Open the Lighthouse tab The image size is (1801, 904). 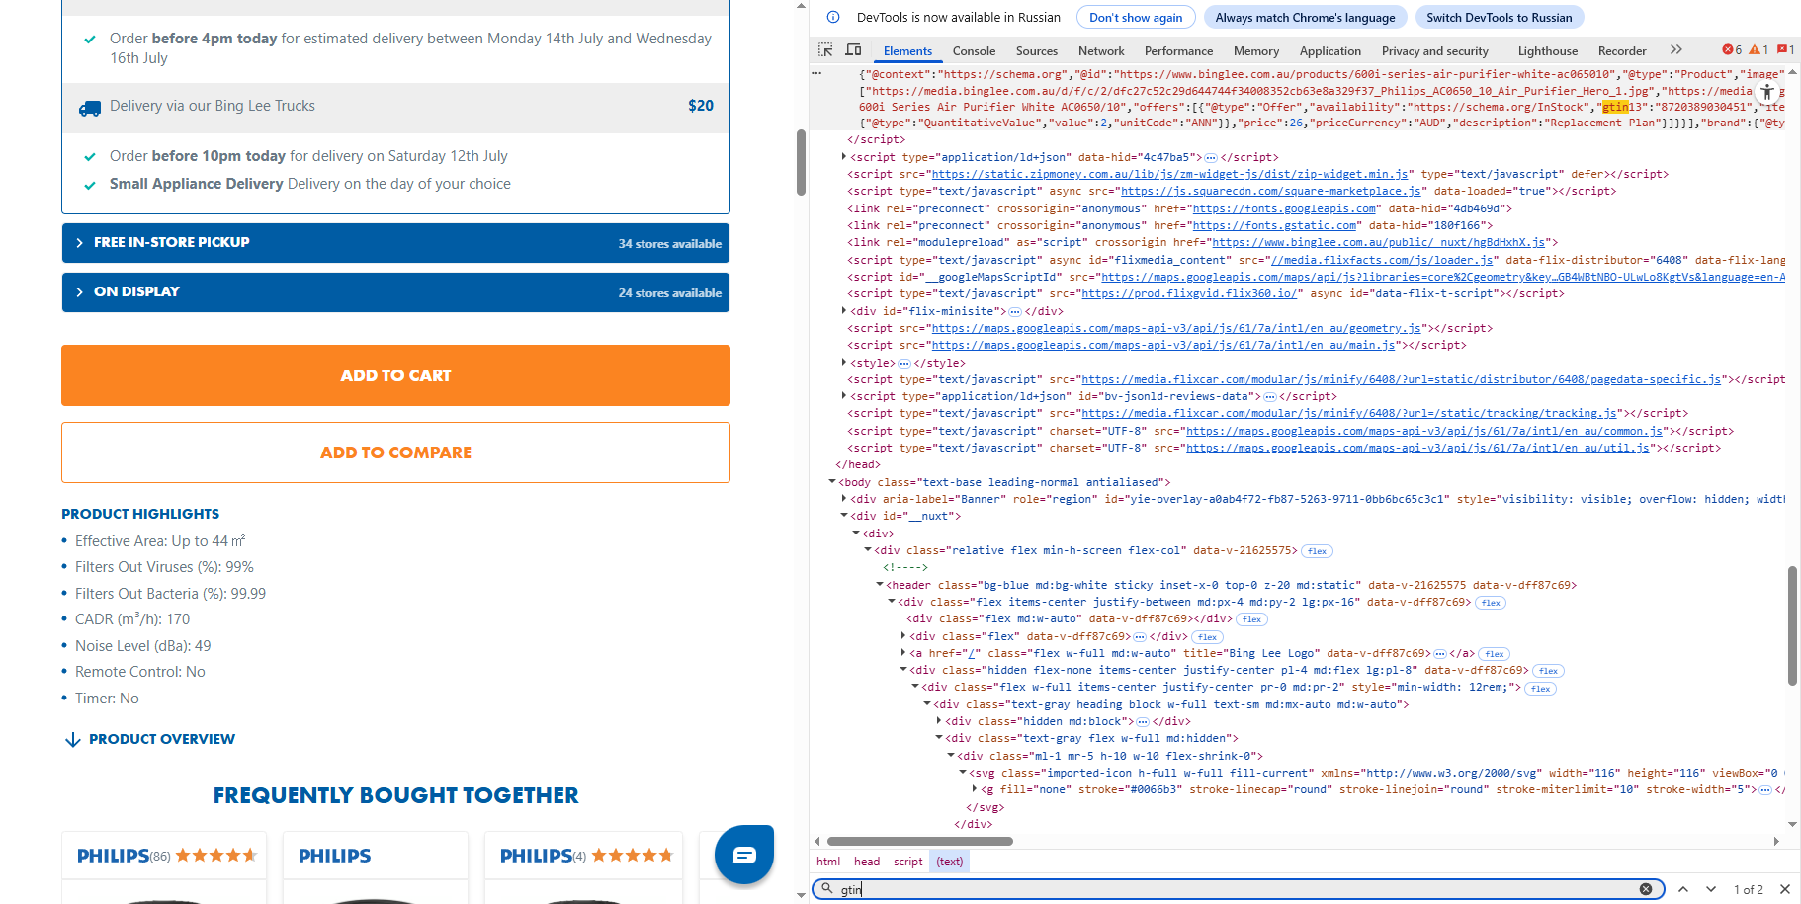click(1547, 51)
